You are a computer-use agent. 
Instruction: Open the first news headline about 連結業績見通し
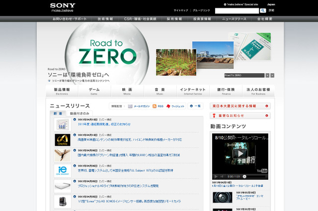[x=104, y=124]
